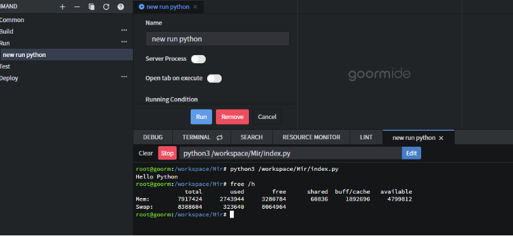This screenshot has width=513, height=236.
Task: Refresh the command list
Action: [106, 7]
